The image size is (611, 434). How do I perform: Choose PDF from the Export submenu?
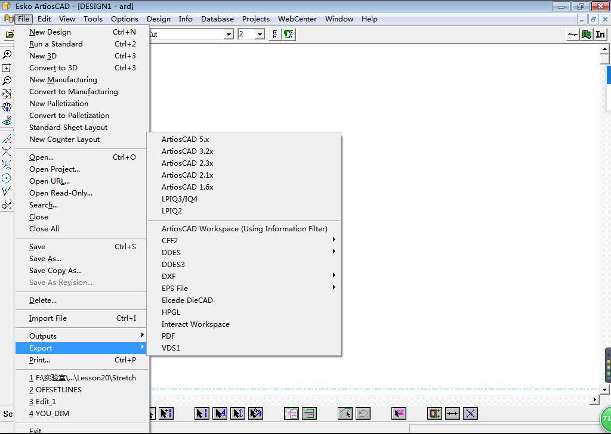(x=168, y=336)
